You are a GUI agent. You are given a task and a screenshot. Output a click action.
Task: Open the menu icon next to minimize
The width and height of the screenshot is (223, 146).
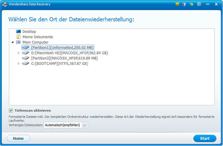(199, 4)
